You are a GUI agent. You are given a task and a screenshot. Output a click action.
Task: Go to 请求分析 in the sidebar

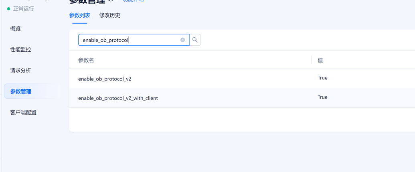[x=20, y=71]
